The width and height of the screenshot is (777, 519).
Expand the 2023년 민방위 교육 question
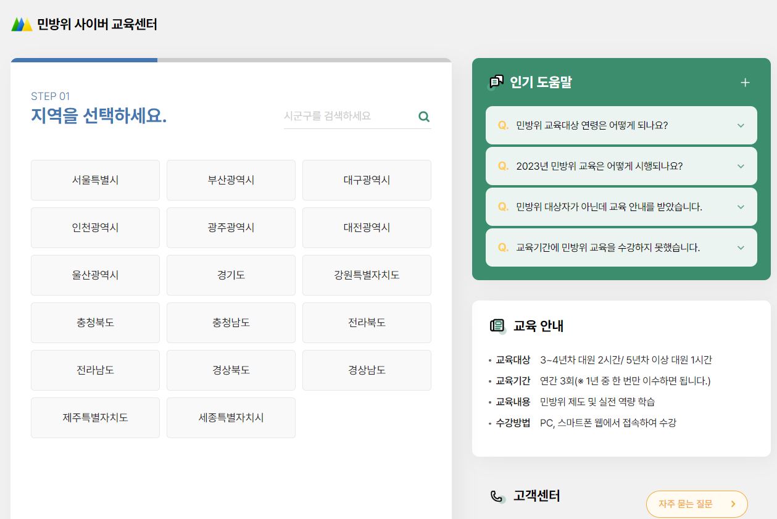click(x=740, y=165)
